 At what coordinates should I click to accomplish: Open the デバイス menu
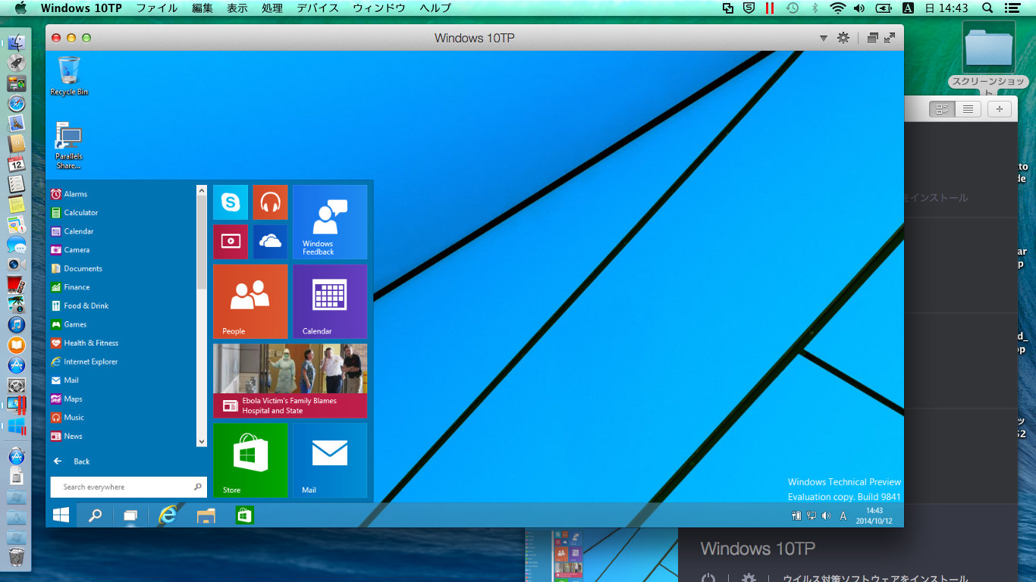coord(318,8)
